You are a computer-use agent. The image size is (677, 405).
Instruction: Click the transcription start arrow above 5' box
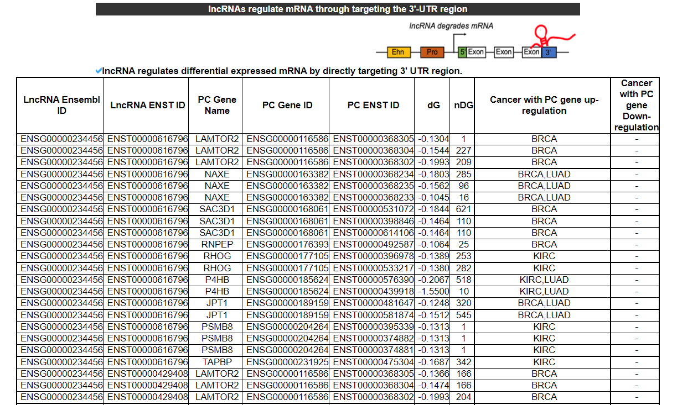coord(458,36)
